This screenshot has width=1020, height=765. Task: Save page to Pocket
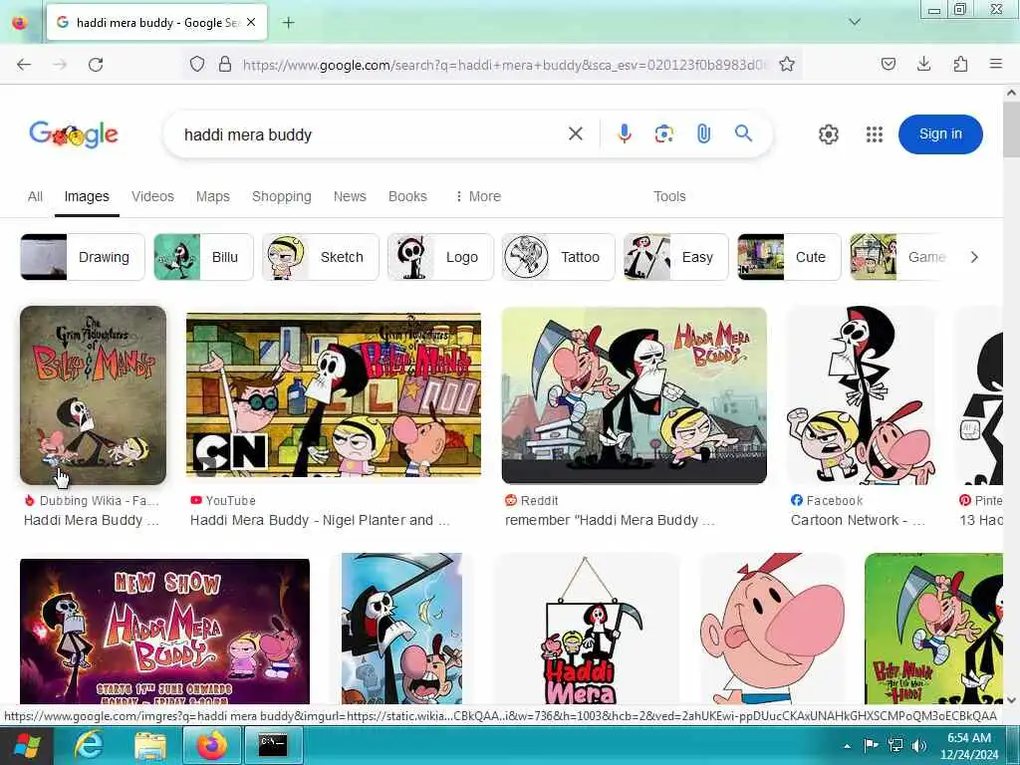point(889,64)
